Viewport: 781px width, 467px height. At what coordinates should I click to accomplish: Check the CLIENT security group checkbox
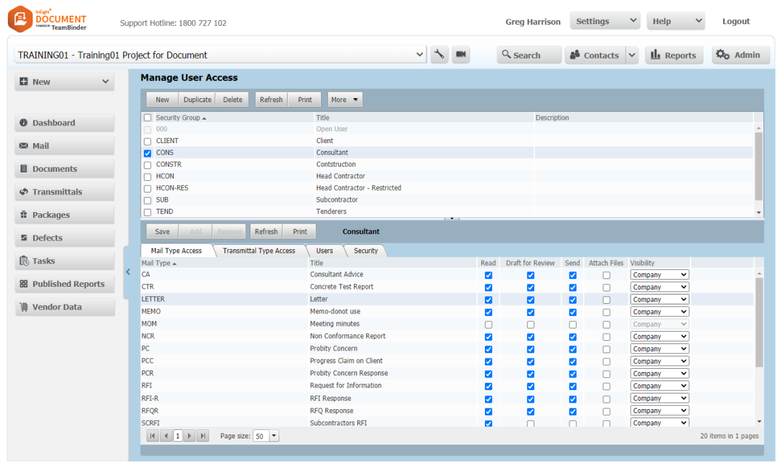[148, 141]
